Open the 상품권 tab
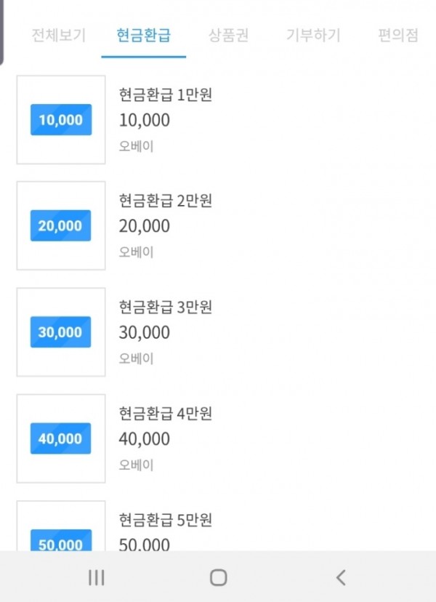 tap(228, 35)
